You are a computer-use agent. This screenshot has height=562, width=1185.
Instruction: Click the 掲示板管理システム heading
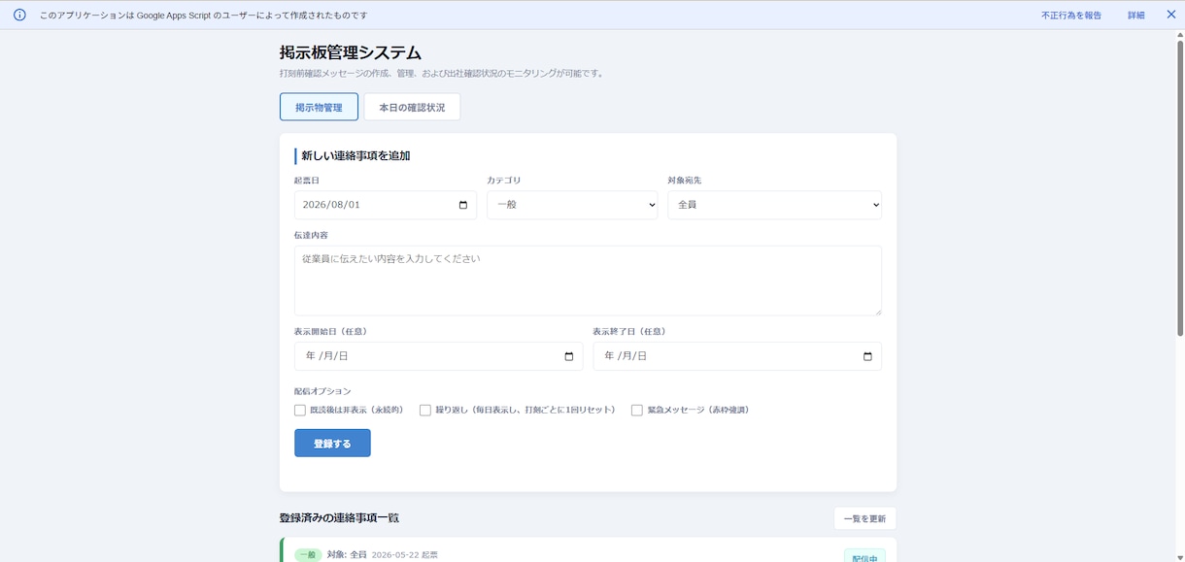[x=351, y=52]
